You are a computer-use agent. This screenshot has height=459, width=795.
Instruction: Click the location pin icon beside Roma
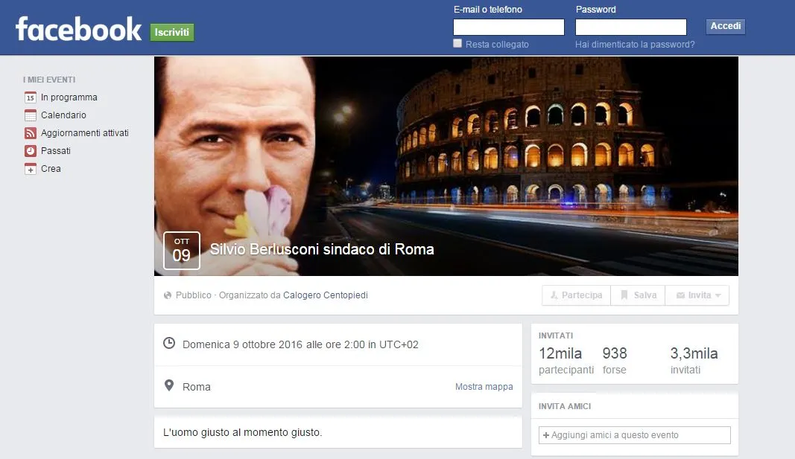(169, 386)
